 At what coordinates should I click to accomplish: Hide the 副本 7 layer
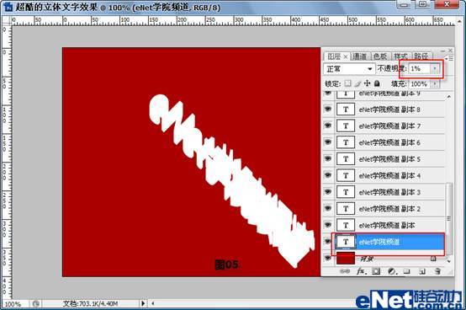328,126
